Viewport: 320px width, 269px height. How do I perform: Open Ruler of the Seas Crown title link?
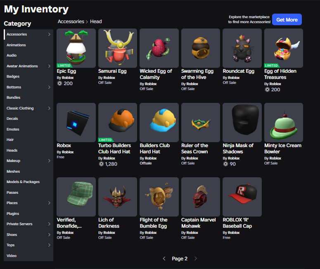pyautogui.click(x=194, y=148)
